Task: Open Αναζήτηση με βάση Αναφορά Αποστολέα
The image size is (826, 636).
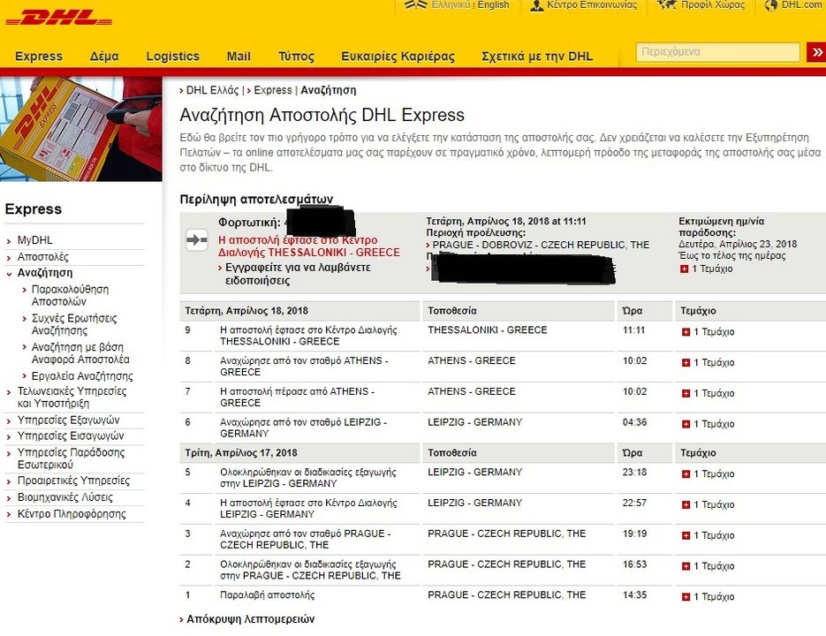Action: 80,353
